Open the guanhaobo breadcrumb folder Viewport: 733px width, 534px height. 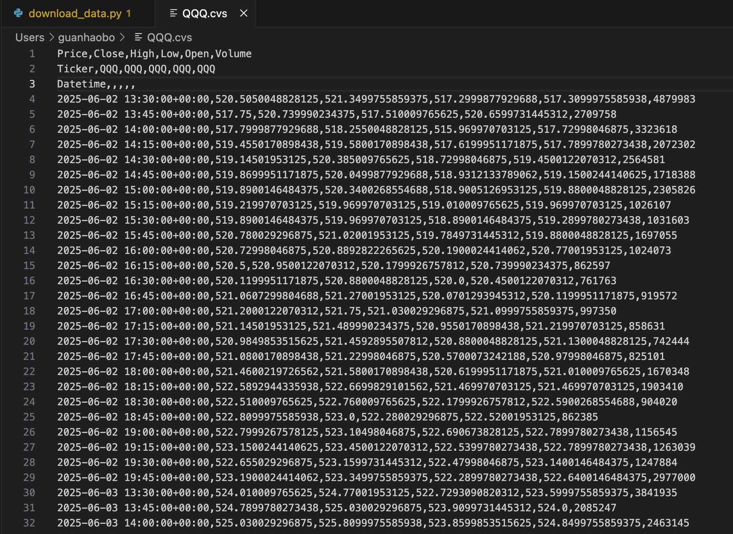[86, 37]
